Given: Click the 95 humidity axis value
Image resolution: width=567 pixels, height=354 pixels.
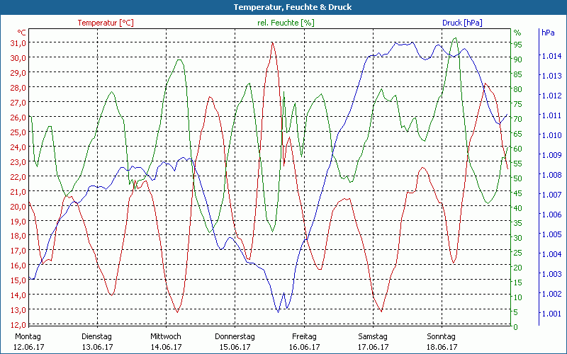Looking at the screenshot, I should (517, 44).
